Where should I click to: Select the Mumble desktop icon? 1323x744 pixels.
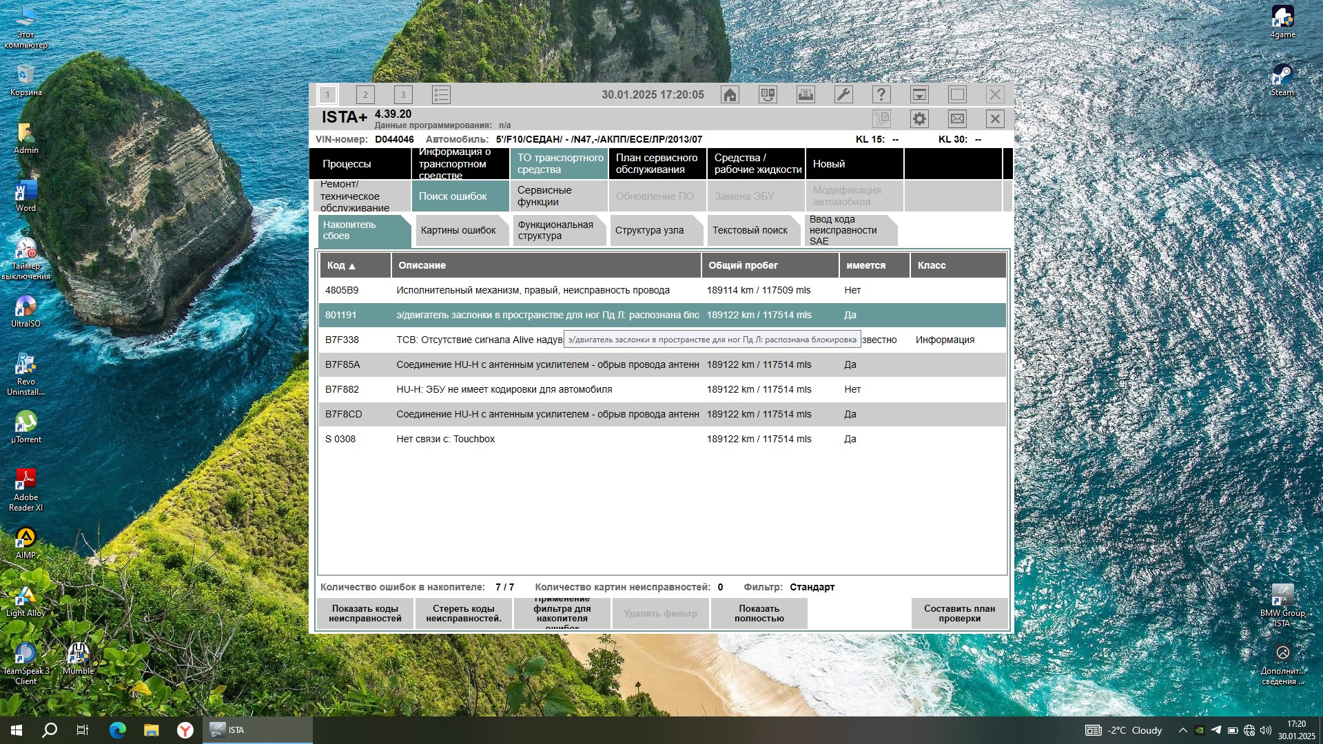click(78, 659)
